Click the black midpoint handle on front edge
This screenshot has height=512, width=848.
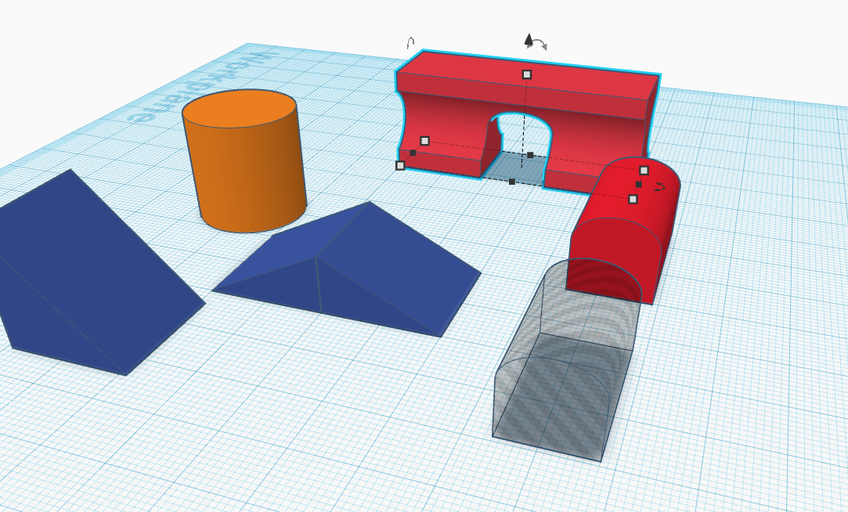click(x=512, y=182)
